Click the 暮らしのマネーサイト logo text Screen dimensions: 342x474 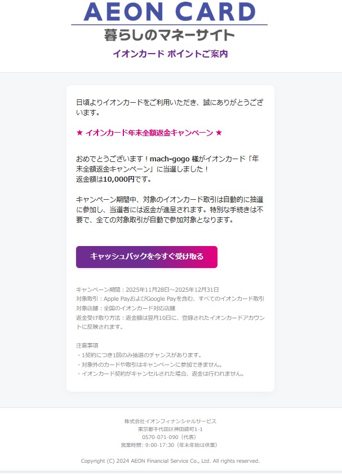tap(170, 35)
